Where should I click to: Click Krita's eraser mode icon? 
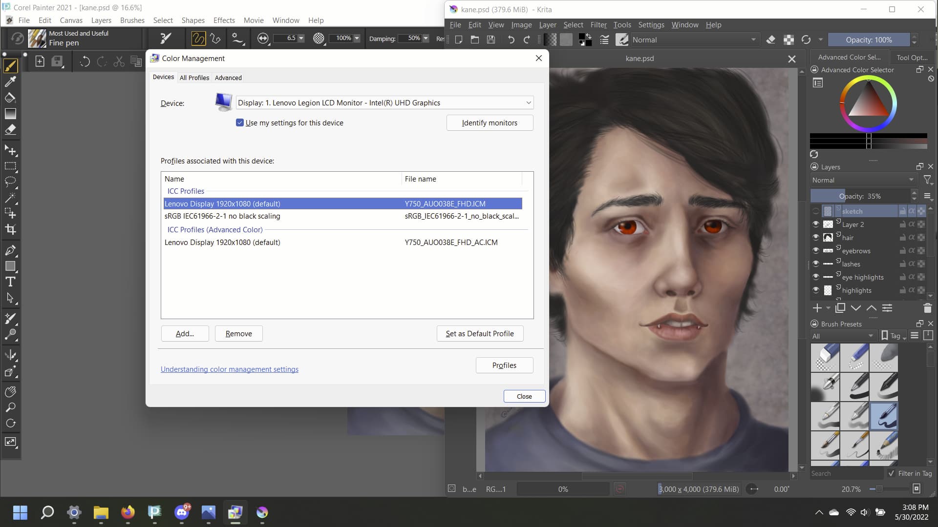click(x=770, y=40)
